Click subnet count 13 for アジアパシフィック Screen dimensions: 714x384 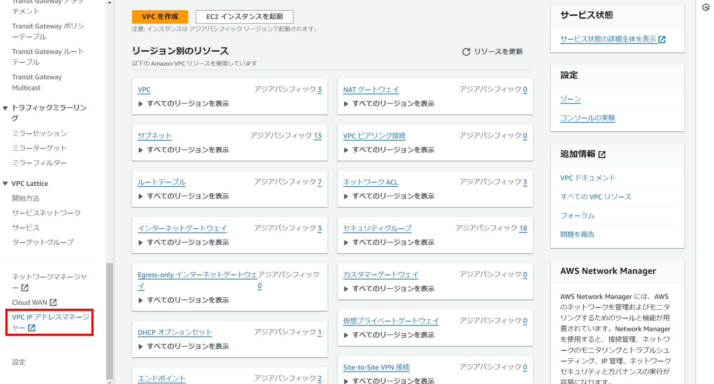(318, 136)
